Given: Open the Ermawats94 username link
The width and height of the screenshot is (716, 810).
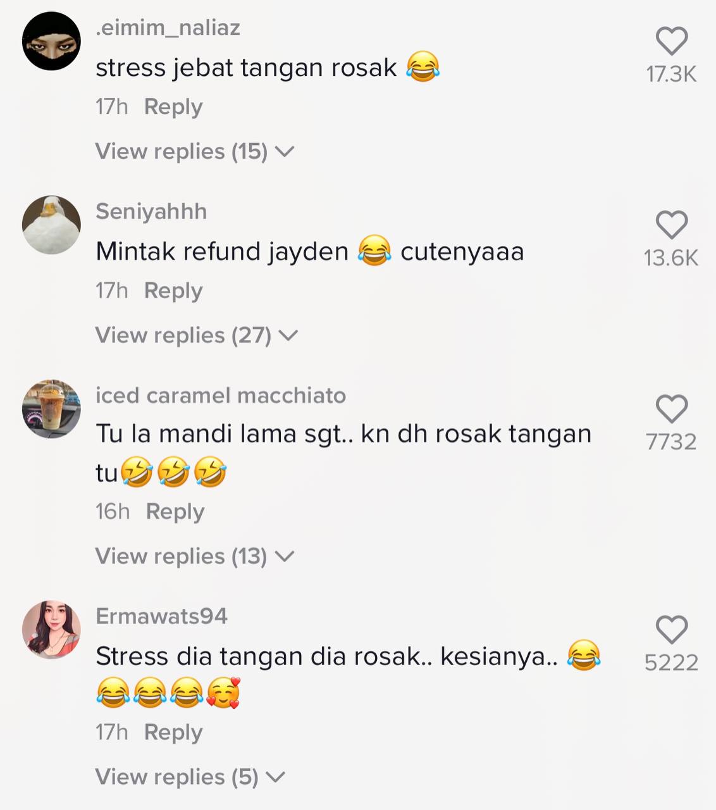Looking at the screenshot, I should pyautogui.click(x=161, y=616).
